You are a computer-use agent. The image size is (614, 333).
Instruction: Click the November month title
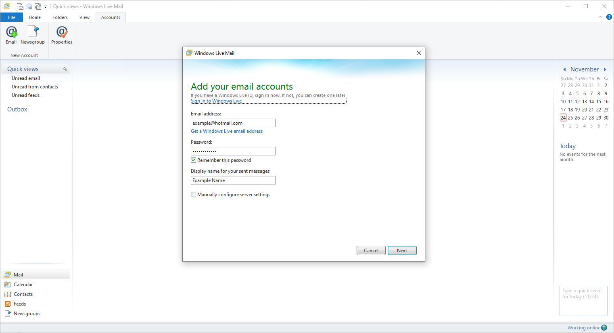[x=585, y=69]
